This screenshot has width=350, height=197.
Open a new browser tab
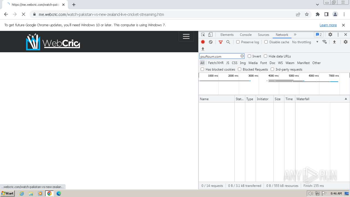(74, 5)
